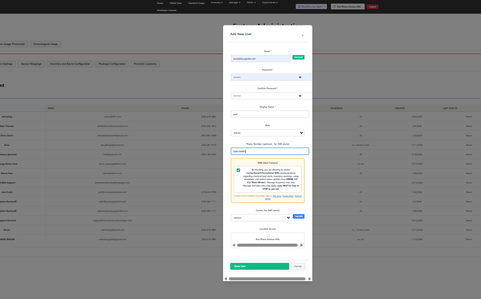Enable access to Red Rhino Fairless Hills location
The image size is (481, 299).
pyautogui.click(x=268, y=236)
